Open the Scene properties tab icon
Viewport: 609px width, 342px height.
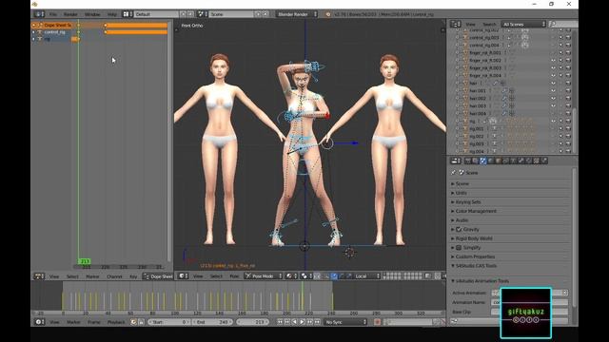pos(482,161)
